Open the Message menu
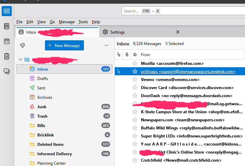 pyautogui.click(x=67, y=22)
